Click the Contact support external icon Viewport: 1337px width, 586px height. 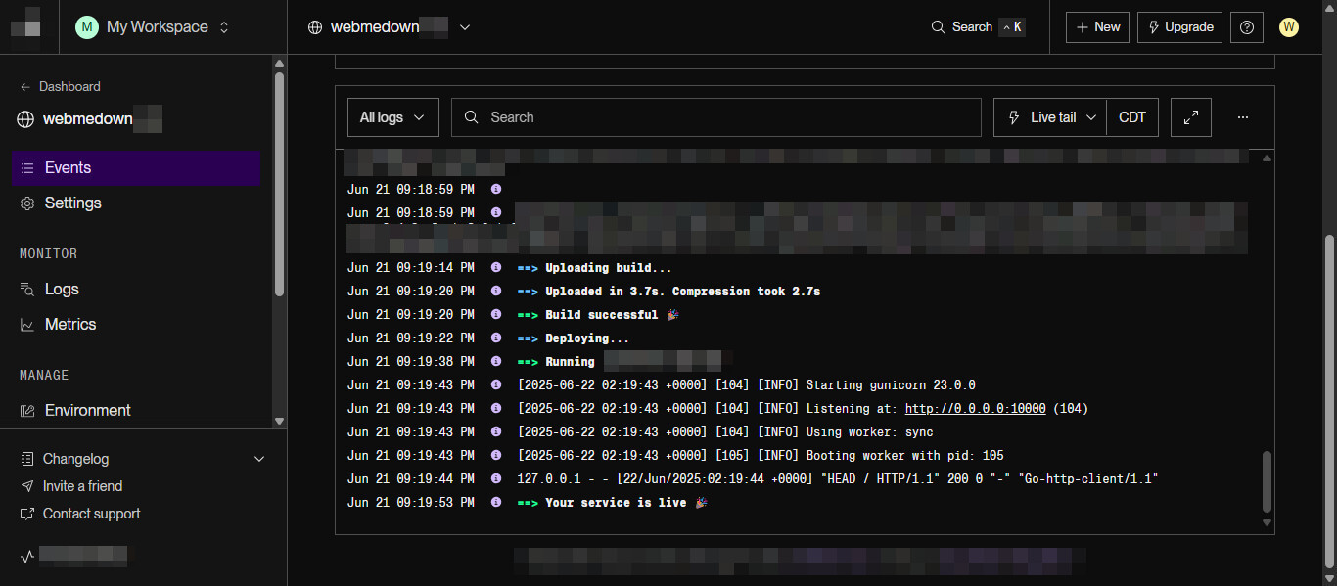tap(26, 514)
